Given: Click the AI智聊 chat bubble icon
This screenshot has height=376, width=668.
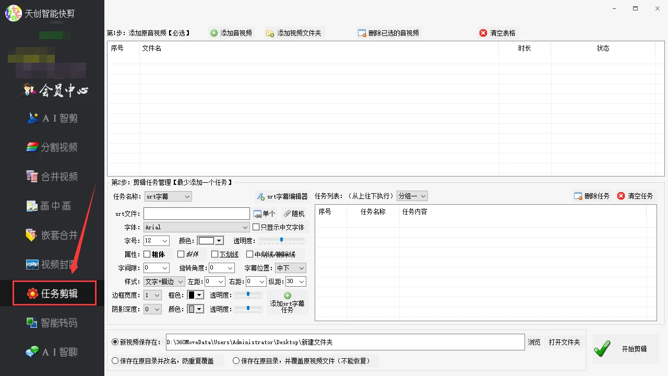Looking at the screenshot, I should tap(32, 352).
